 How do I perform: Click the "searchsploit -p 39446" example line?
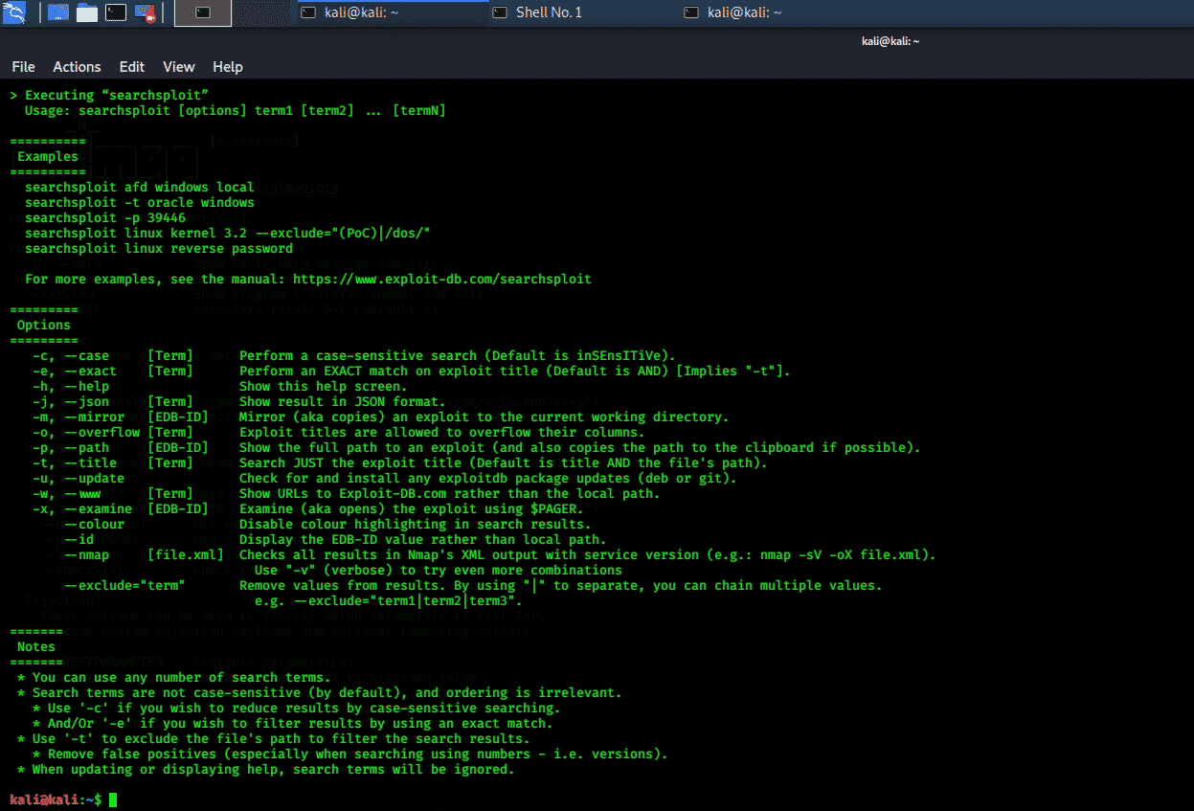[105, 218]
